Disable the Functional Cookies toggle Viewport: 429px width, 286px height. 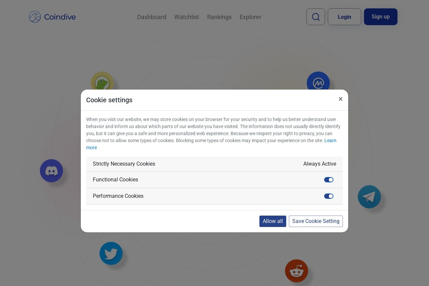click(x=329, y=180)
